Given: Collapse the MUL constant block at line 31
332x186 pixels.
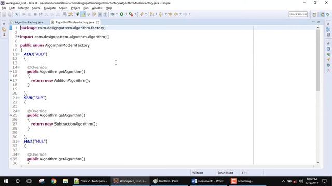Looking at the screenshot, I should tap(19, 141).
